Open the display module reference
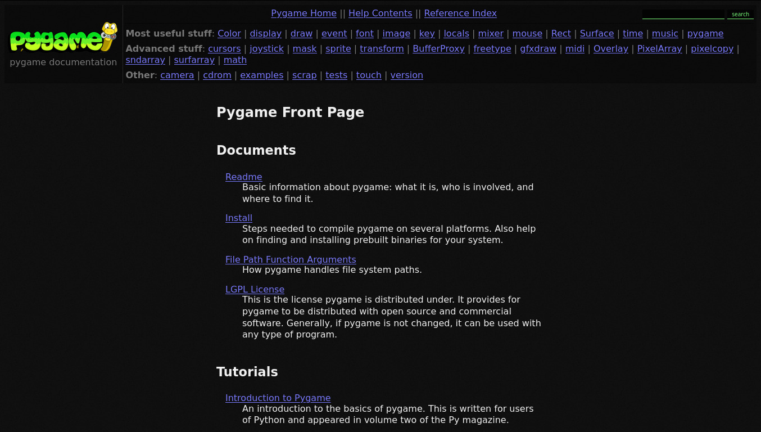Screen dimensions: 761x432 pyautogui.click(x=266, y=34)
